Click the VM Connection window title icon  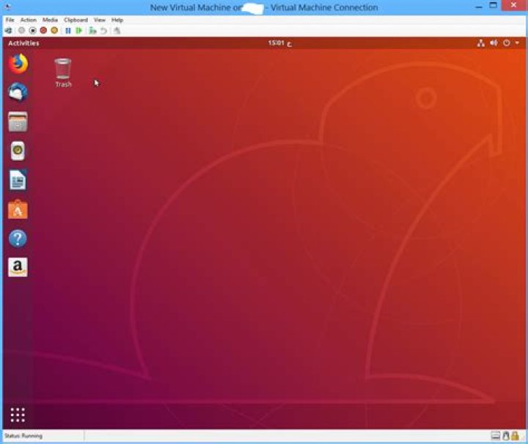8,7
